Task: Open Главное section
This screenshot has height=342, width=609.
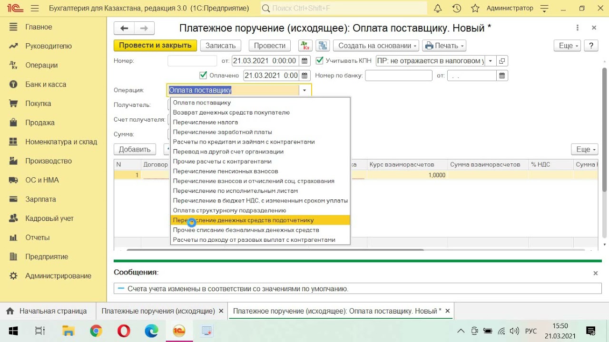Action: 39,27
